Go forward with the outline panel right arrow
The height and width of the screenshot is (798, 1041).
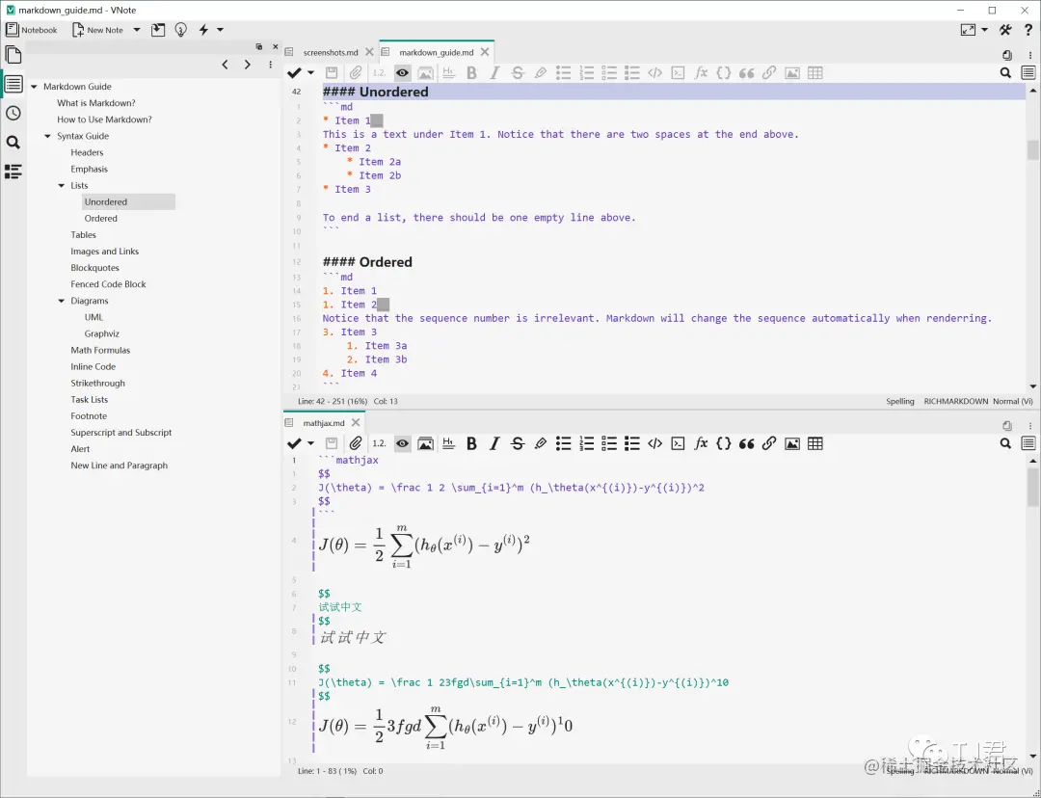[247, 65]
